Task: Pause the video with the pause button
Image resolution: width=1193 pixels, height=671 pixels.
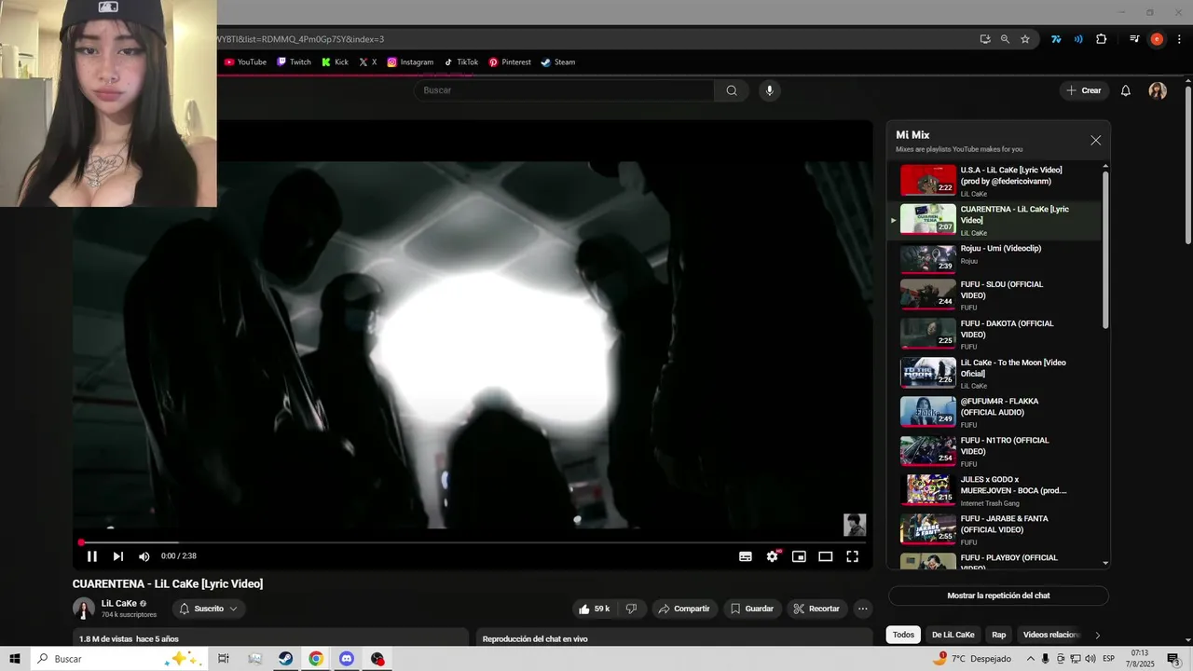Action: tap(92, 556)
